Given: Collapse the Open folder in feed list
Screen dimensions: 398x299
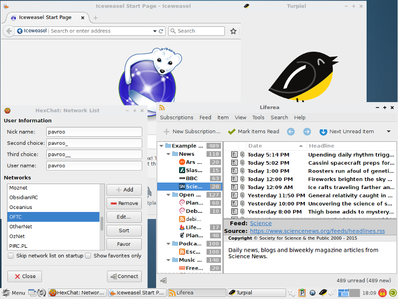Looking at the screenshot, I should 168,195.
